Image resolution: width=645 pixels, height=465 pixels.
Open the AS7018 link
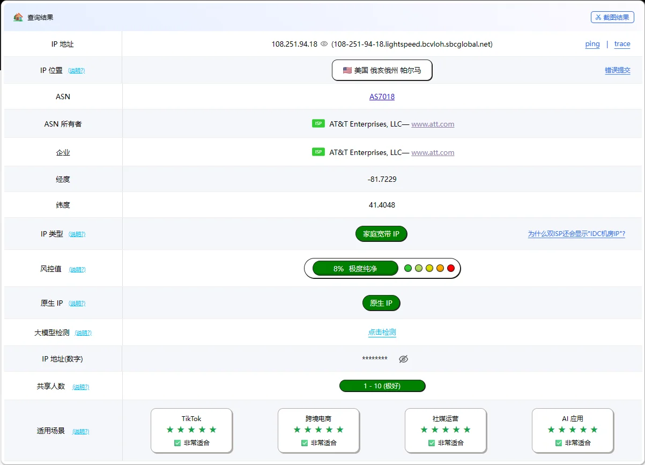click(x=382, y=97)
